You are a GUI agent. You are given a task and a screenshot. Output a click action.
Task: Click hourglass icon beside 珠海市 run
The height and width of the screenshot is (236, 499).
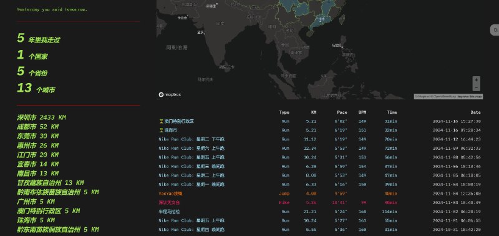[x=161, y=130]
